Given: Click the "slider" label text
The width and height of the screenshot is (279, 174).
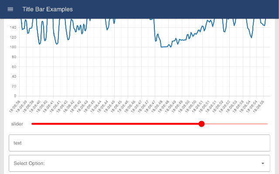Looking at the screenshot, I should [x=17, y=124].
